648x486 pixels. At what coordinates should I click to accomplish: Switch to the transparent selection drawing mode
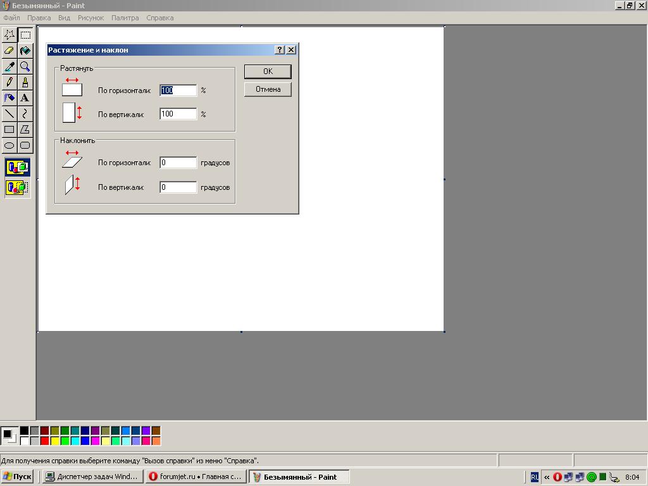tap(17, 188)
